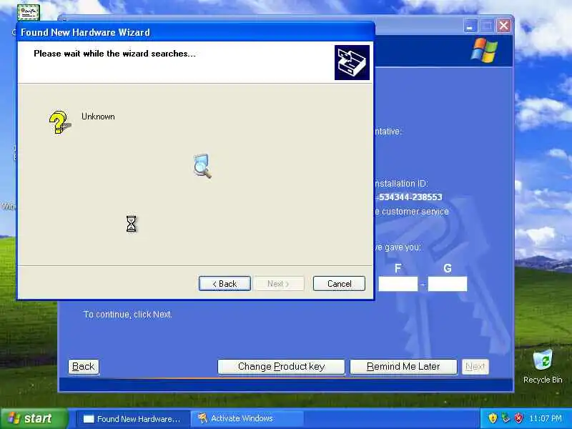Click Back in the Activate Windows window
Viewport: 572px width, 429px height.
[83, 366]
